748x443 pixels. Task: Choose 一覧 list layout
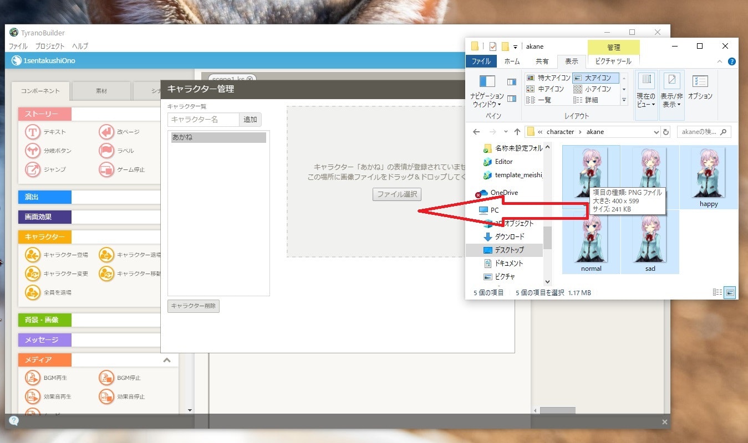(538, 100)
